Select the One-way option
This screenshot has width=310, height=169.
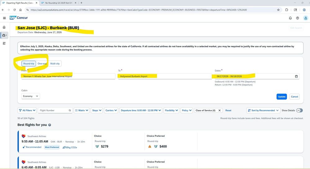[x=42, y=64]
